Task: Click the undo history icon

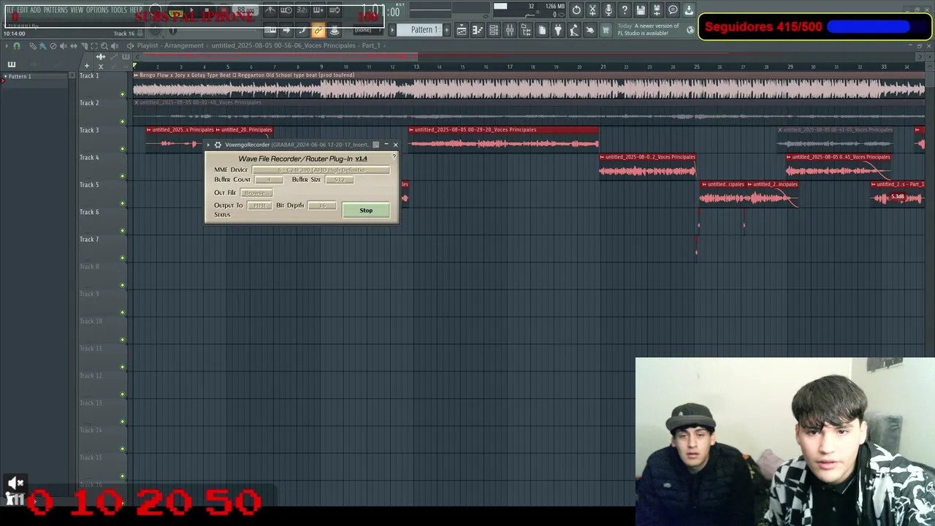Action: tap(576, 10)
